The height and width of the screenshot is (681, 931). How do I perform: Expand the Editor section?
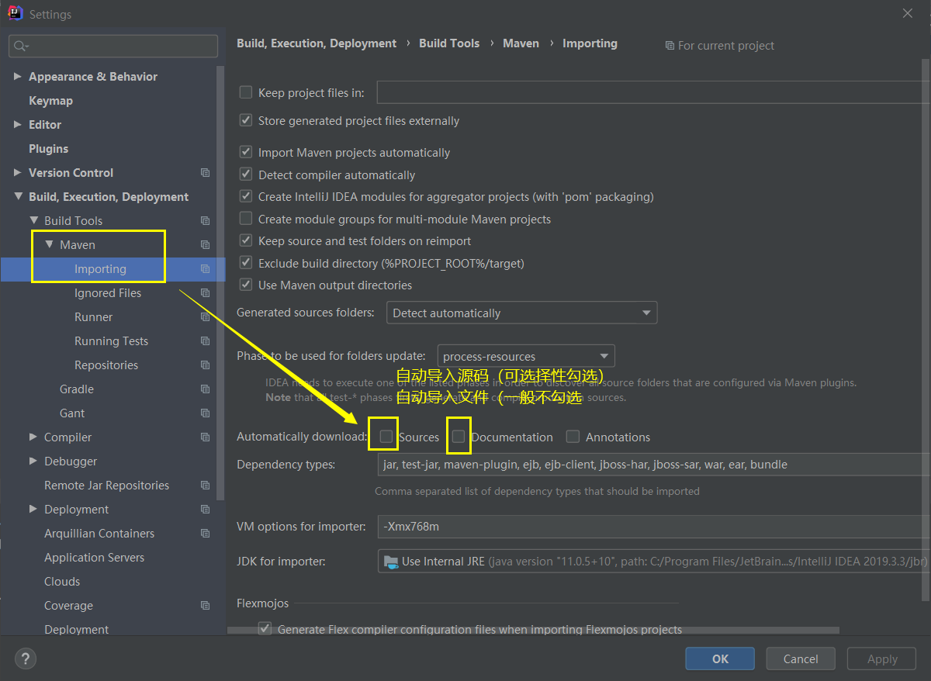[18, 125]
